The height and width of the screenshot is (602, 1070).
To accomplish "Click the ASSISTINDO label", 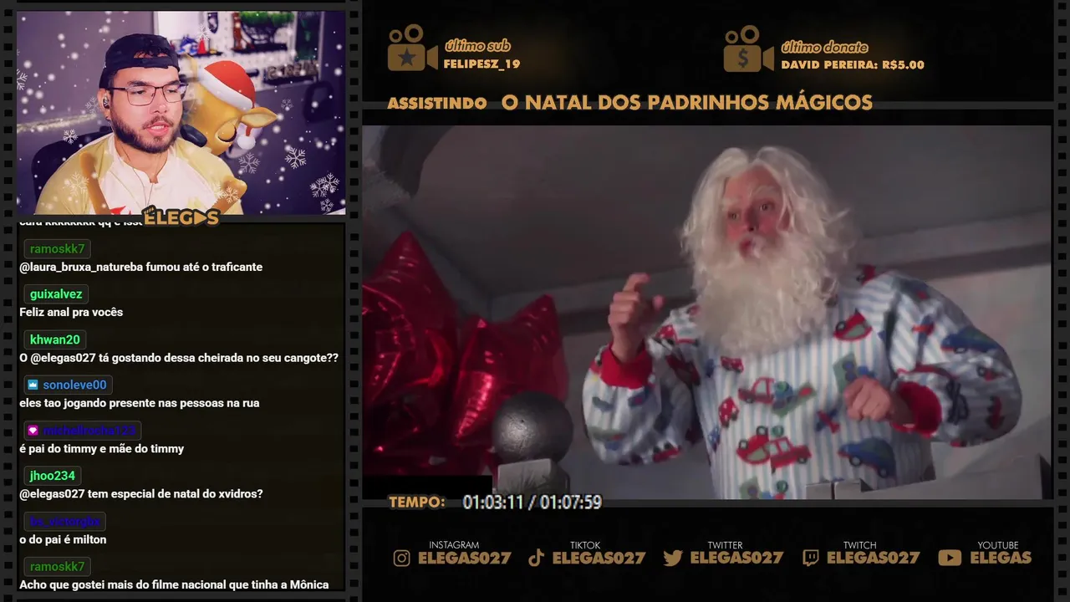I will 437,104.
